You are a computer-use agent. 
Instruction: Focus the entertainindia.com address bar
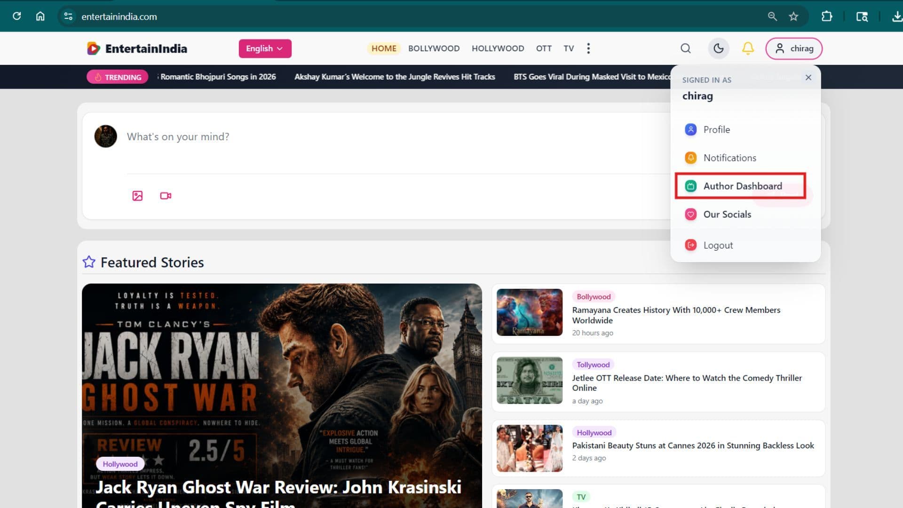tap(119, 16)
